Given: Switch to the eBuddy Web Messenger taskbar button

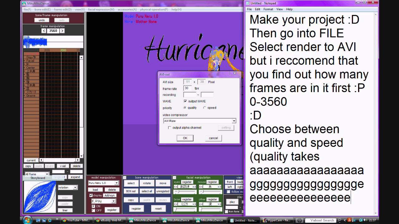Looking at the screenshot, I should point(110,220).
